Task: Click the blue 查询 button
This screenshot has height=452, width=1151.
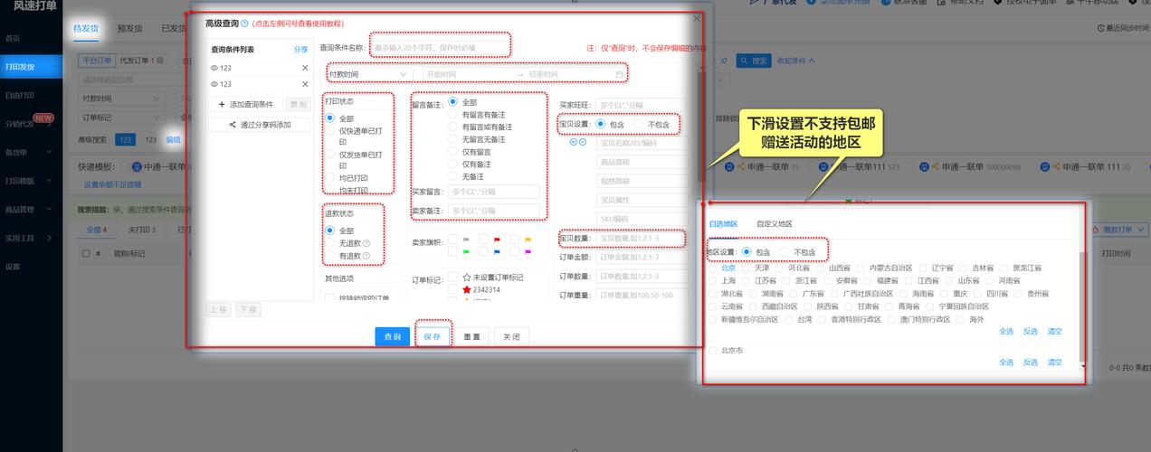Action: (x=392, y=336)
